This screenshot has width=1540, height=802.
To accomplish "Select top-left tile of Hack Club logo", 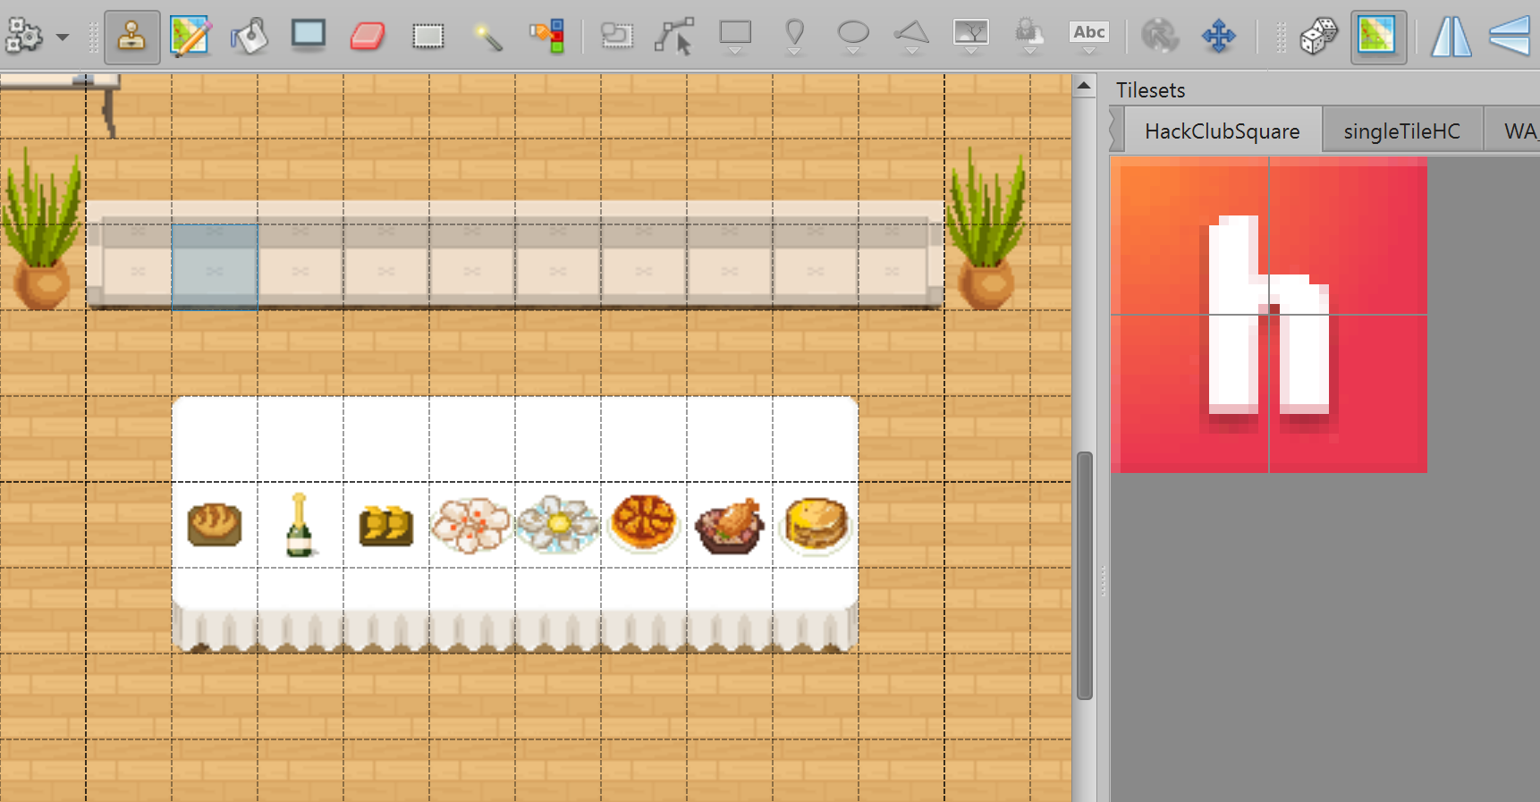I will (x=1189, y=236).
